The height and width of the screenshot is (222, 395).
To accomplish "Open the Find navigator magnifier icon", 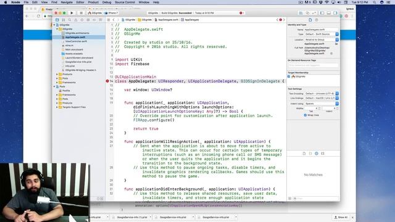I will (70, 20).
